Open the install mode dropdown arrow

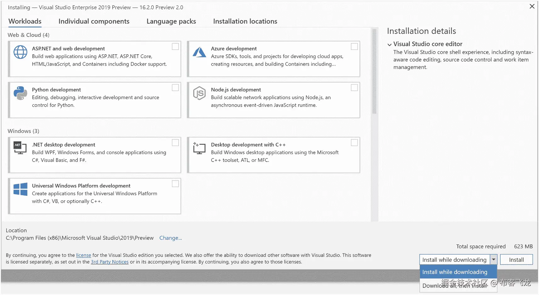493,260
